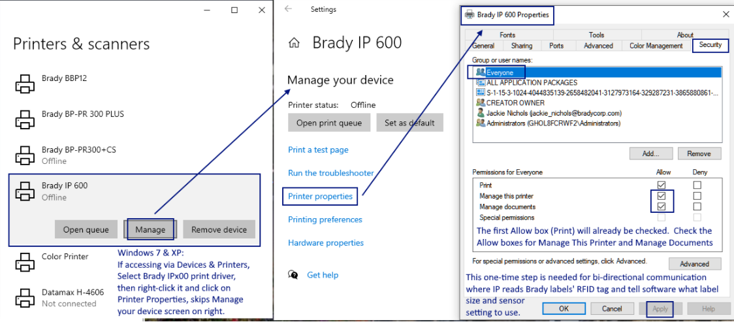Viewport: 734px width, 322px height.
Task: Select the Security tab
Action: coord(710,46)
